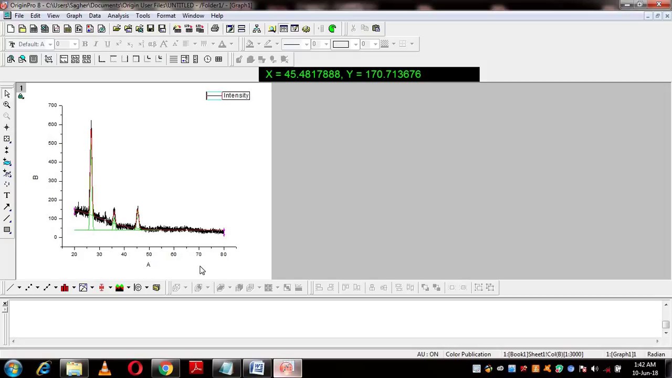The image size is (672, 378).
Task: Open the Window menu
Action: click(x=193, y=16)
